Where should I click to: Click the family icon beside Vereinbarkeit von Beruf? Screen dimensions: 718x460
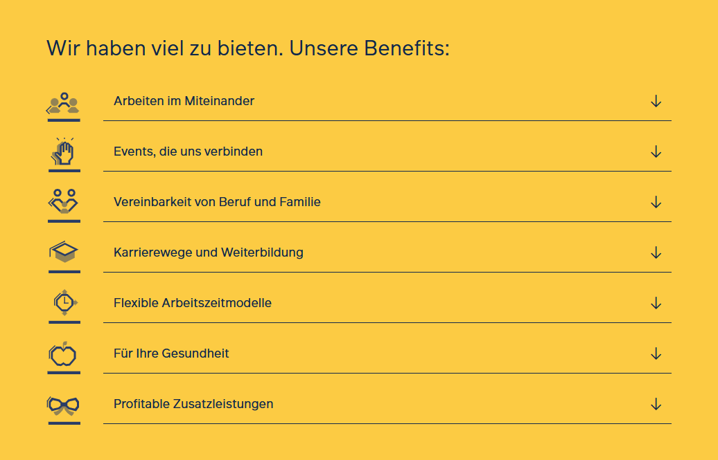pyautogui.click(x=63, y=201)
